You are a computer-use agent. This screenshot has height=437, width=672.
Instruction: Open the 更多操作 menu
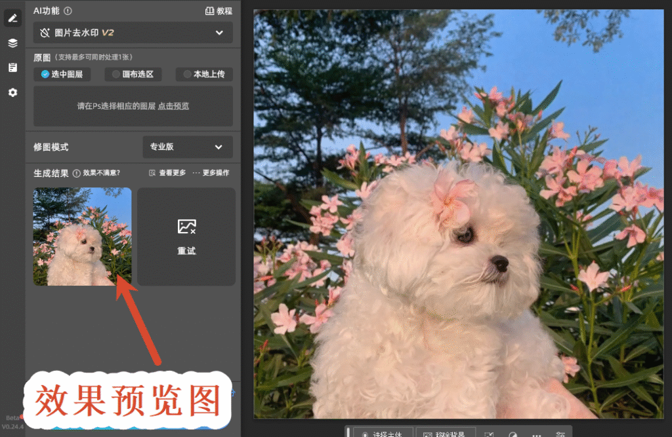pos(211,173)
